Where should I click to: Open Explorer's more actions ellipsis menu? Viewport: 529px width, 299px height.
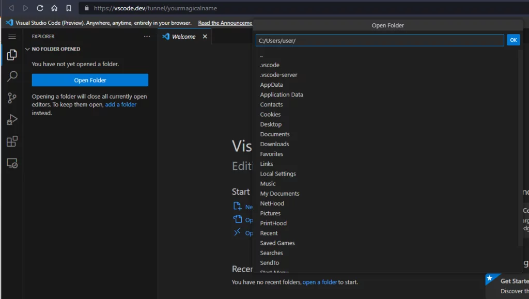[x=147, y=37]
